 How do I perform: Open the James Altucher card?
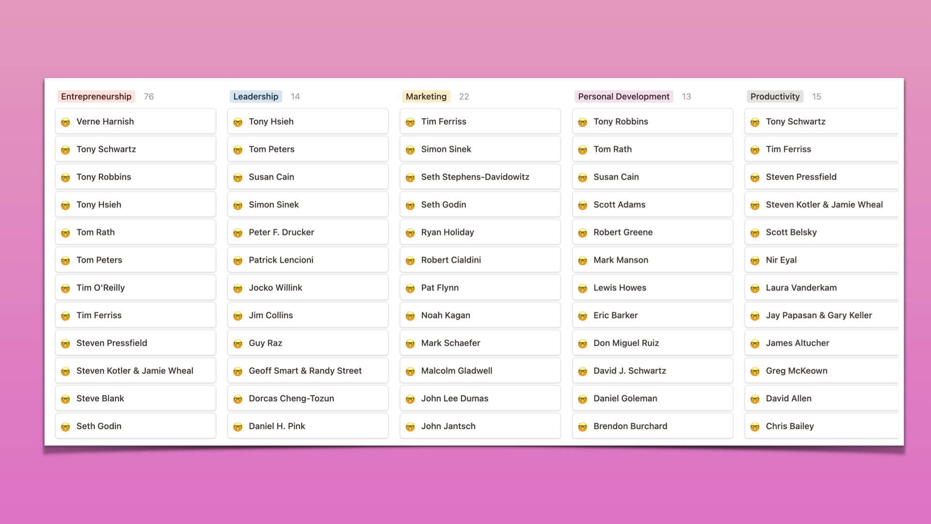click(821, 343)
